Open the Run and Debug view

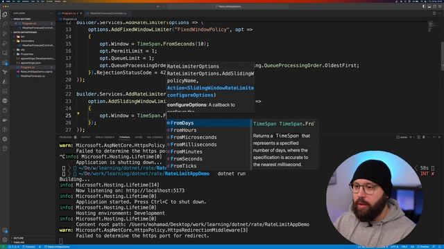click(x=5, y=43)
